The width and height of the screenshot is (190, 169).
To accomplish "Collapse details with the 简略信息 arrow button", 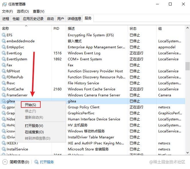I will (x=5, y=162).
